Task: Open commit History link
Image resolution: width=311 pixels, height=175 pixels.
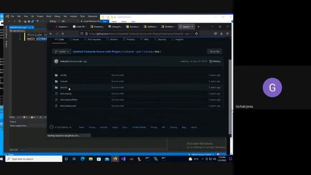Action: pyautogui.click(x=215, y=61)
